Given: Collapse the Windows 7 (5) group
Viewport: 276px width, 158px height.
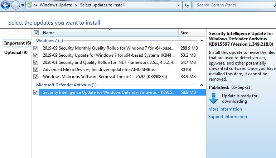Looking at the screenshot, I should click(x=202, y=41).
